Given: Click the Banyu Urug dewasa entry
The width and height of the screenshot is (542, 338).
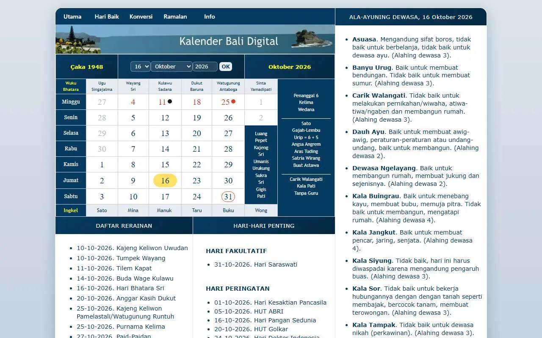Looking at the screenshot, I should (411, 75).
